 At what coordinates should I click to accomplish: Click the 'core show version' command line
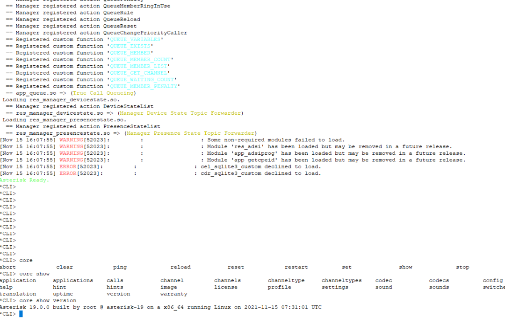pyautogui.click(x=38, y=301)
